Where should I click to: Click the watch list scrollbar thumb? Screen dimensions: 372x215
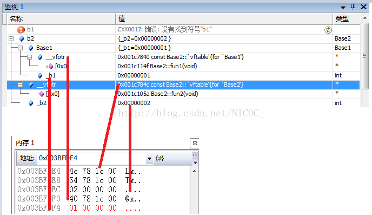pos(364,56)
